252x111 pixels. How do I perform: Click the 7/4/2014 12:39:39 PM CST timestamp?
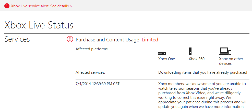pyautogui.click(x=98, y=84)
